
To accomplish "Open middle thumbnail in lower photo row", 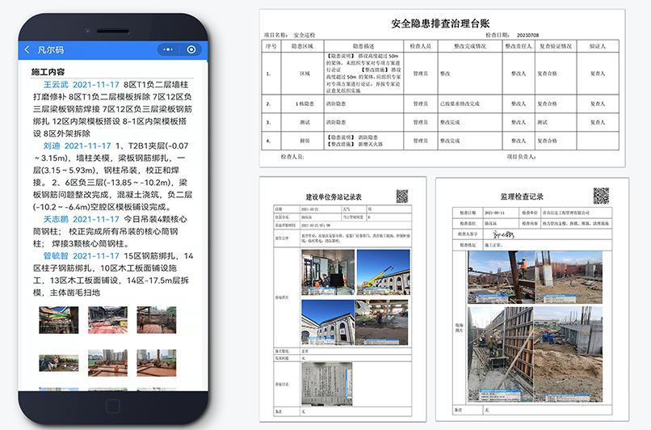I will point(107,363).
